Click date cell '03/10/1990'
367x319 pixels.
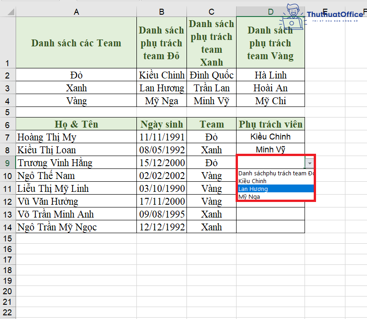pyautogui.click(x=162, y=188)
